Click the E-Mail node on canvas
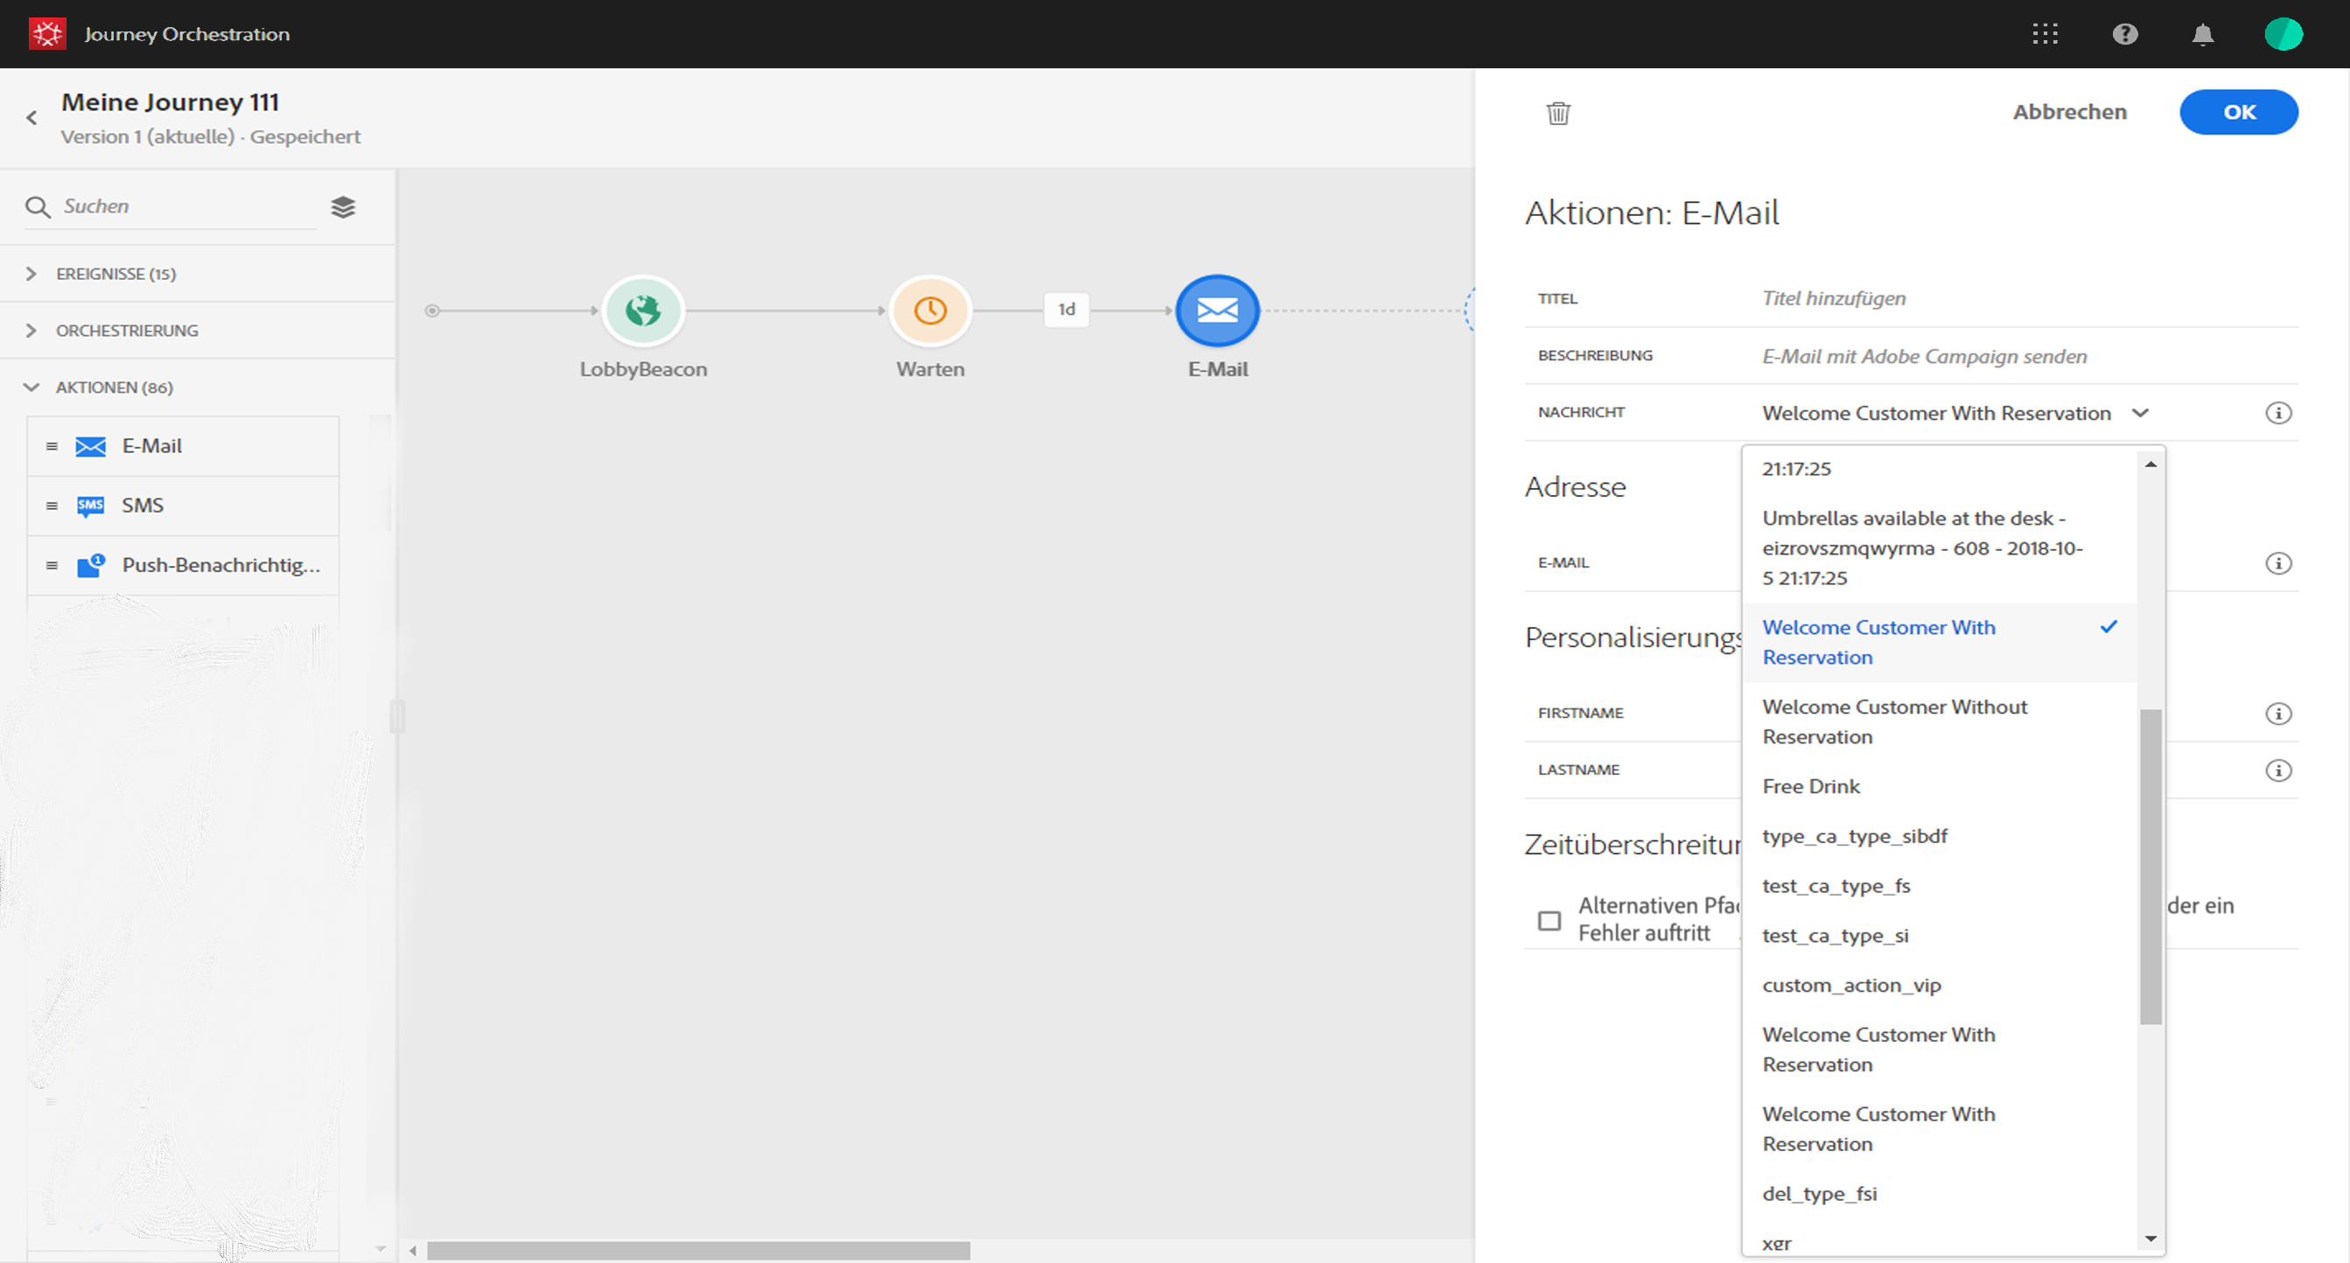2350x1263 pixels. pyautogui.click(x=1217, y=311)
